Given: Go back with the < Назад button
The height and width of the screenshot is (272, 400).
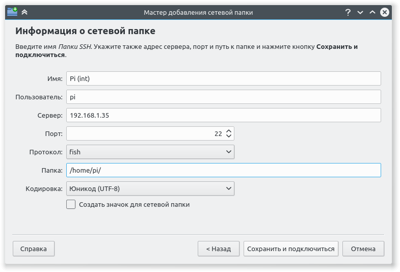Looking at the screenshot, I should [x=219, y=249].
